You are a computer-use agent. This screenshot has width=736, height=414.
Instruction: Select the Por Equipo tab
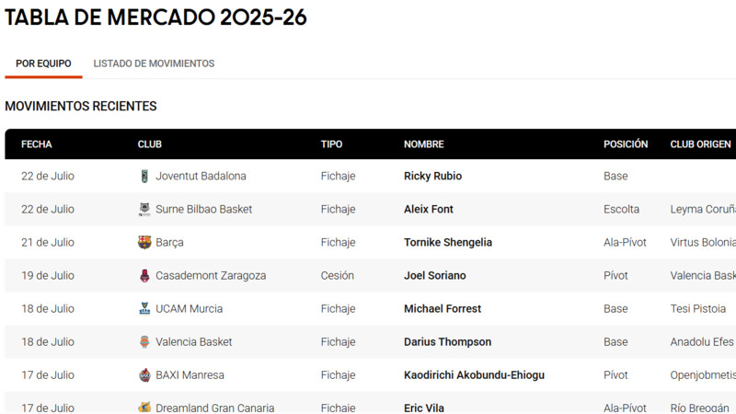point(43,63)
